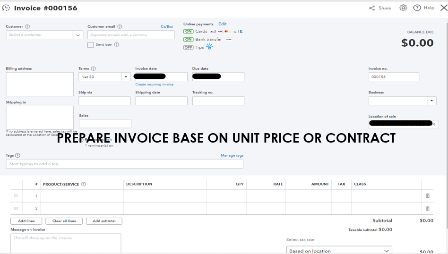Click the Shipping date input field
448x254 pixels.
tap(162, 101)
